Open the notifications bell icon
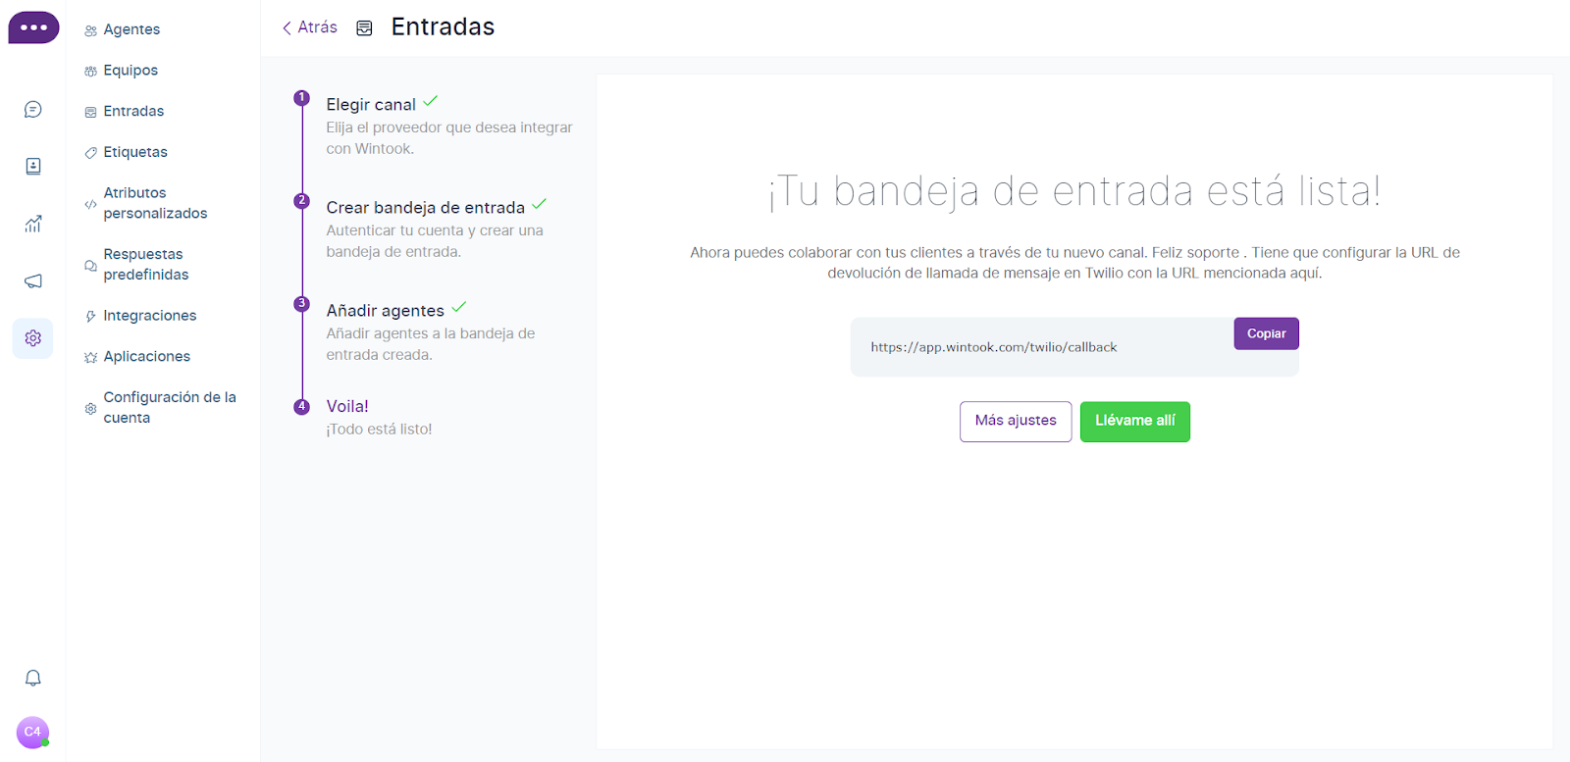The width and height of the screenshot is (1570, 762). pyautogui.click(x=32, y=678)
